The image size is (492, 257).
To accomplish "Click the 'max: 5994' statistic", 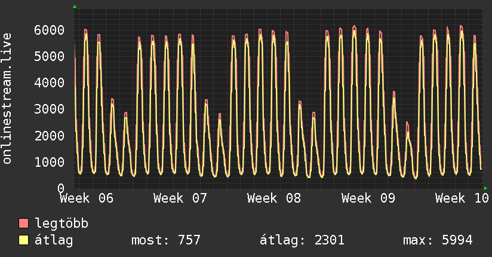I will pyautogui.click(x=438, y=240).
